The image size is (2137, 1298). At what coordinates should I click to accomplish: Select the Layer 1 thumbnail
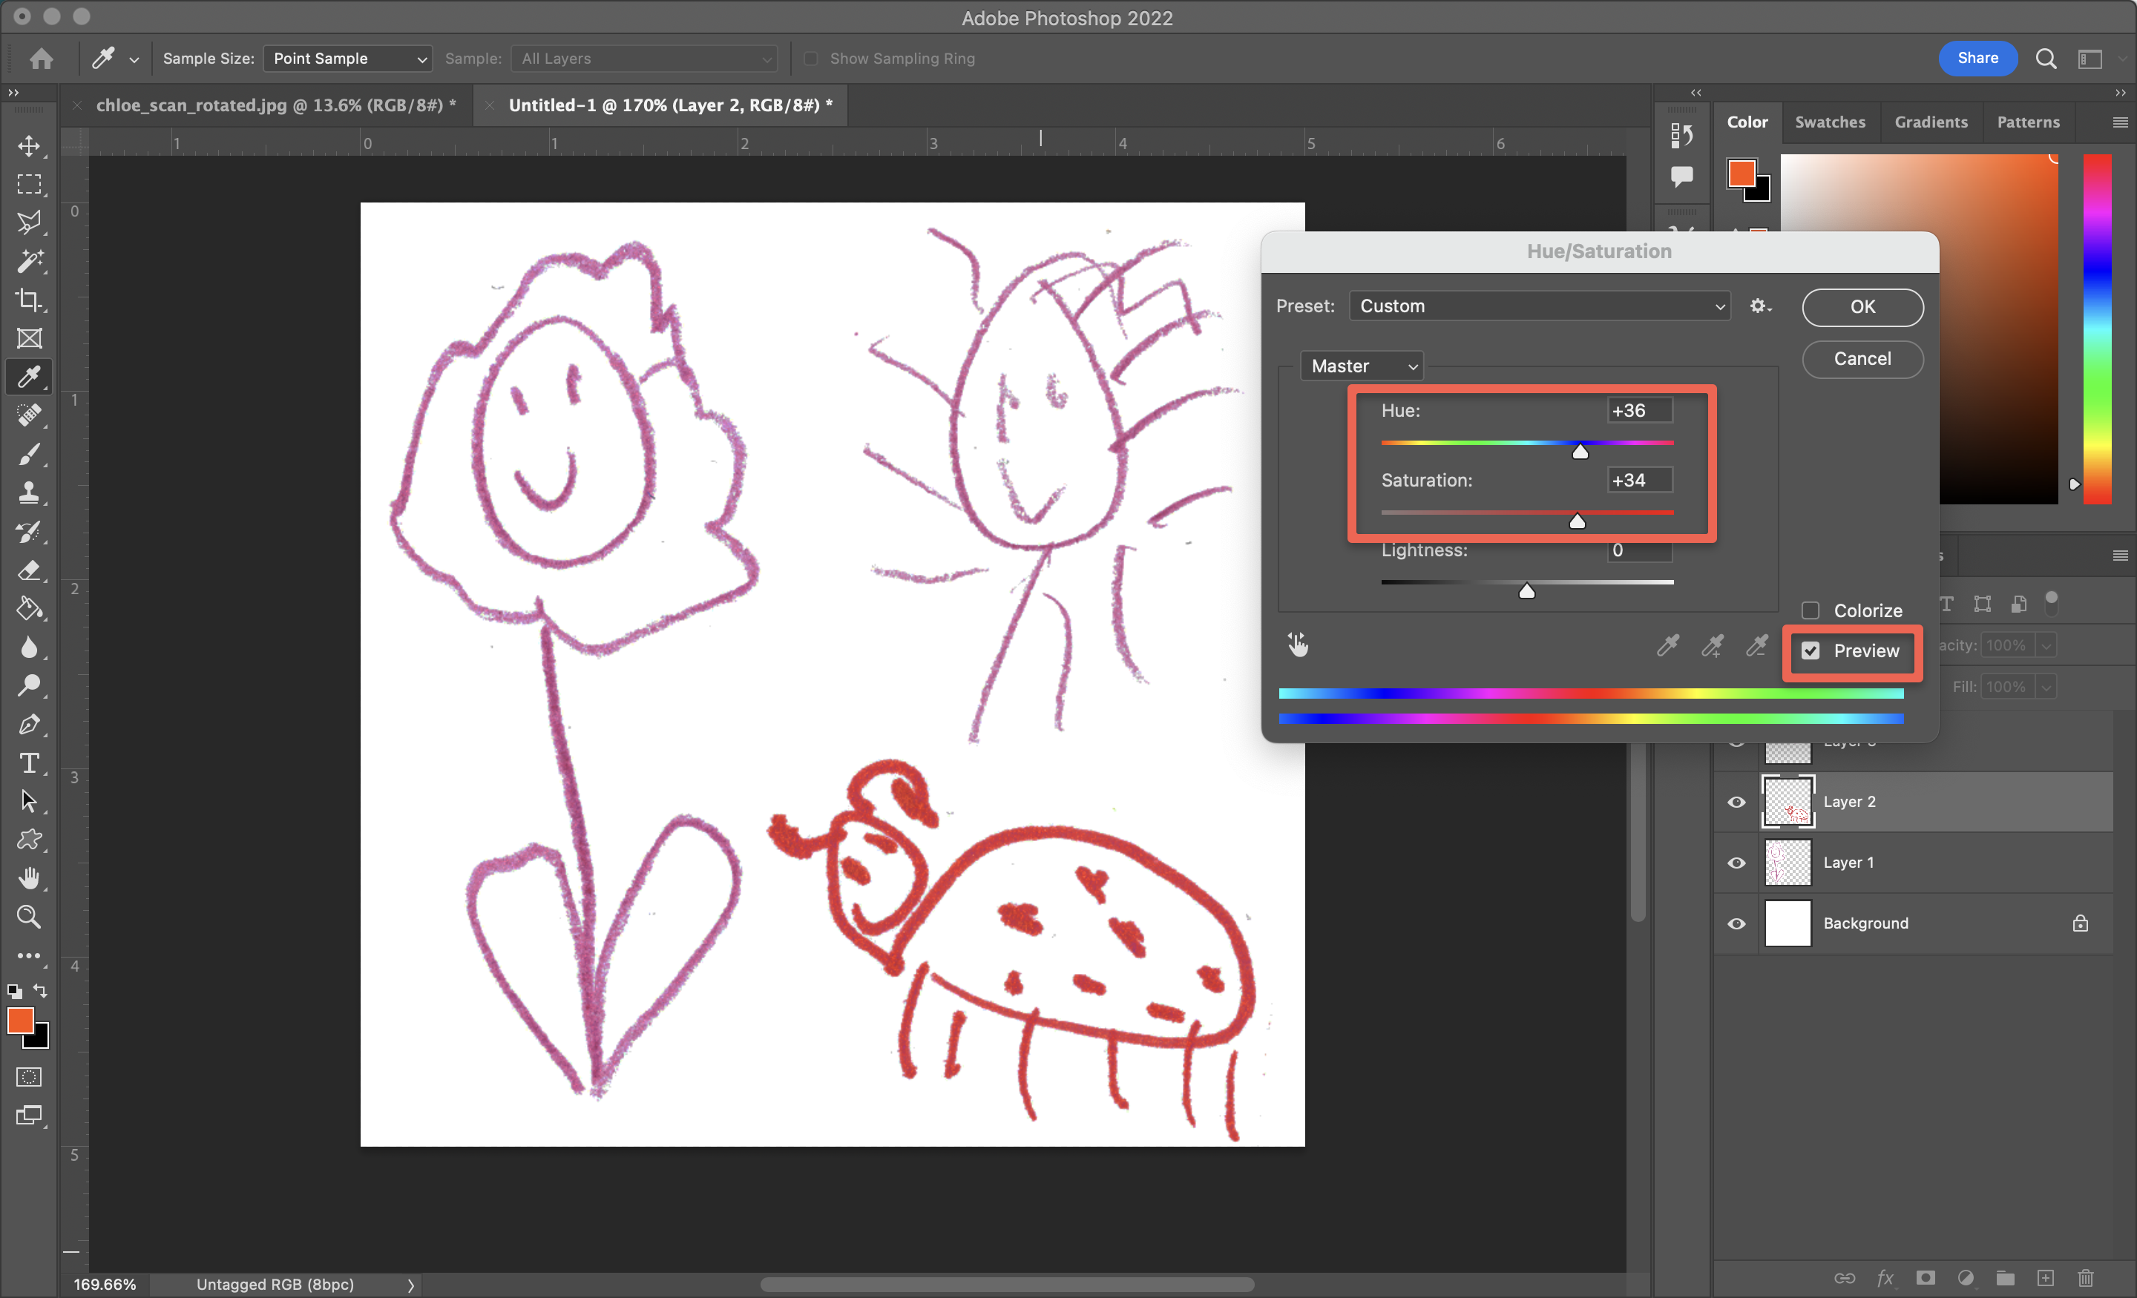point(1788,862)
